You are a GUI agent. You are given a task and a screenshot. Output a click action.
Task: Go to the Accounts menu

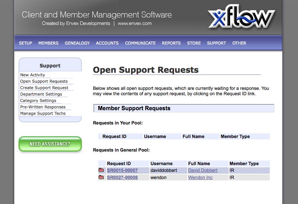107,43
